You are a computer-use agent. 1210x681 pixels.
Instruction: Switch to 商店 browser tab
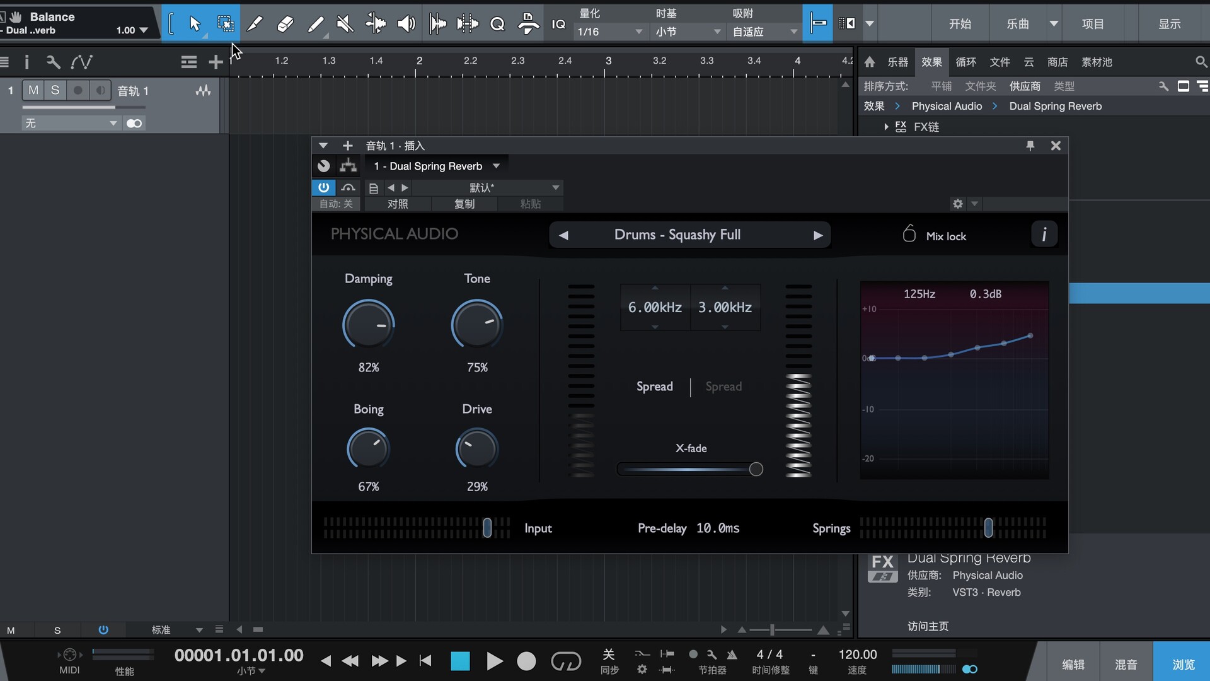1057,62
